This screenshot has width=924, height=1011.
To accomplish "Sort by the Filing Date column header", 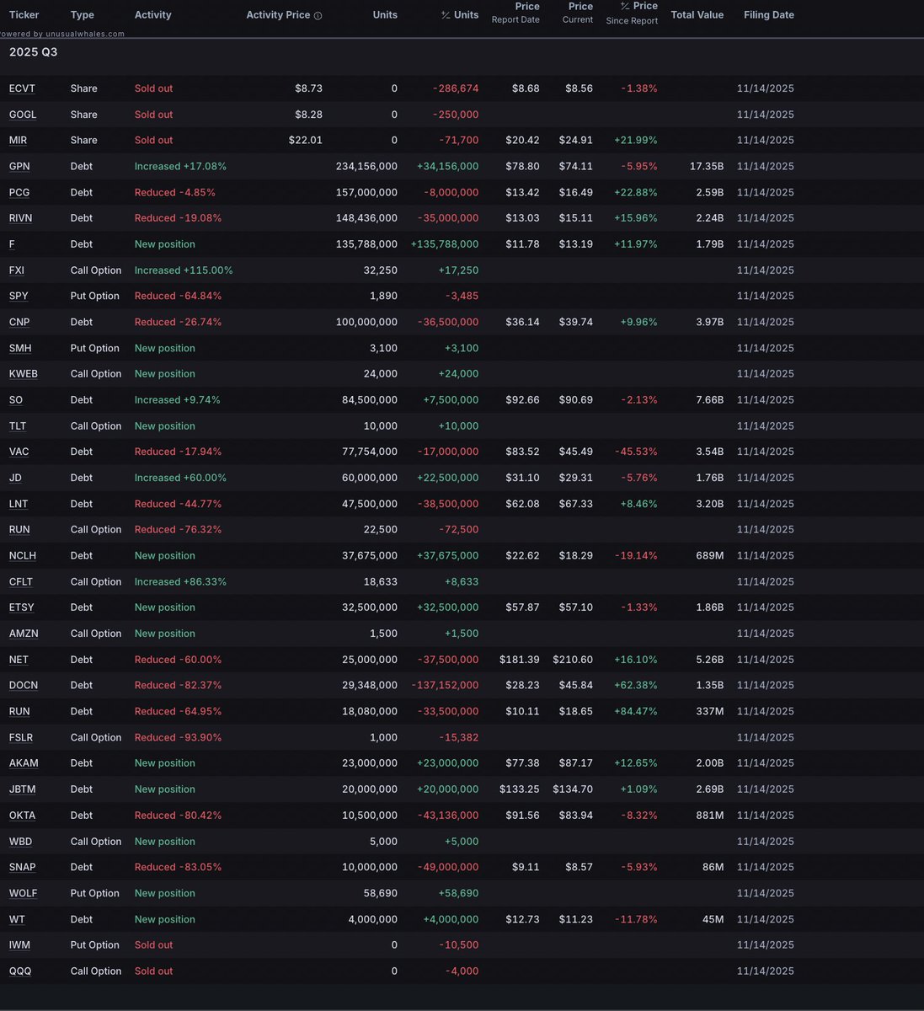I will pyautogui.click(x=769, y=15).
